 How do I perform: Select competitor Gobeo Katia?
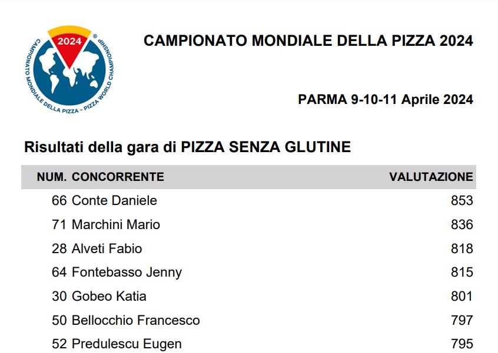coord(109,296)
